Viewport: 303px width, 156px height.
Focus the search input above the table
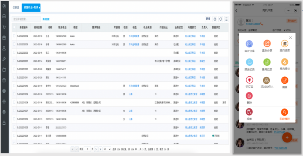pyautogui.click(x=26, y=19)
